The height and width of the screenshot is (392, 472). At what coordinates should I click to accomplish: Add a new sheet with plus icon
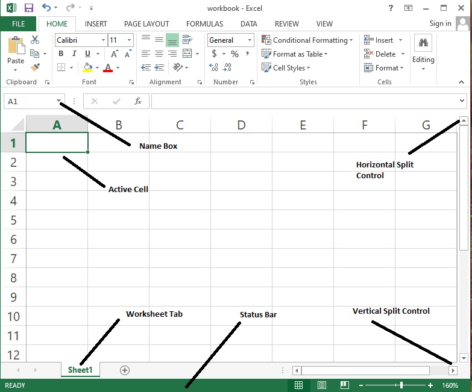coord(125,370)
